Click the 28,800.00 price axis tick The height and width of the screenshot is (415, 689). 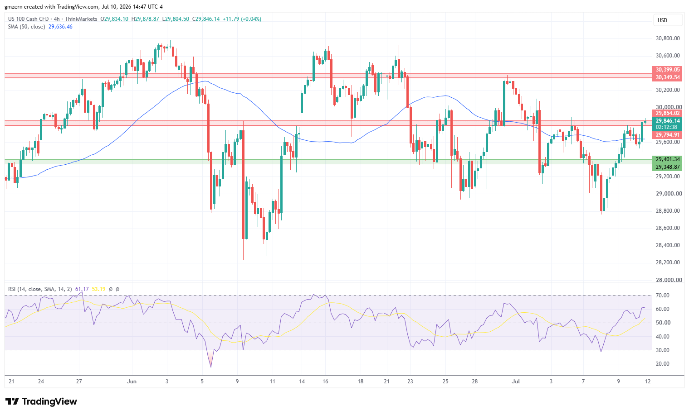pyautogui.click(x=668, y=211)
